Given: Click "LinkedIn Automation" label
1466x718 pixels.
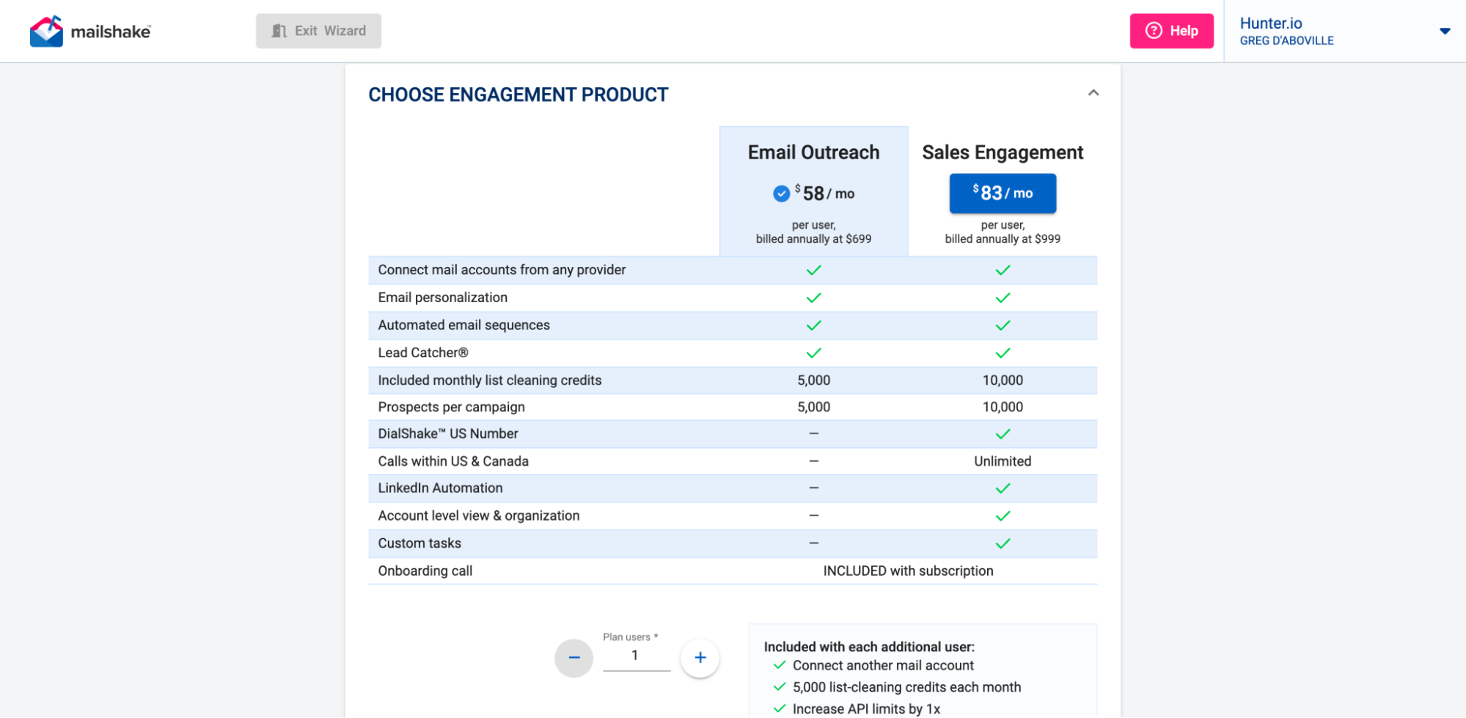Looking at the screenshot, I should coord(440,488).
